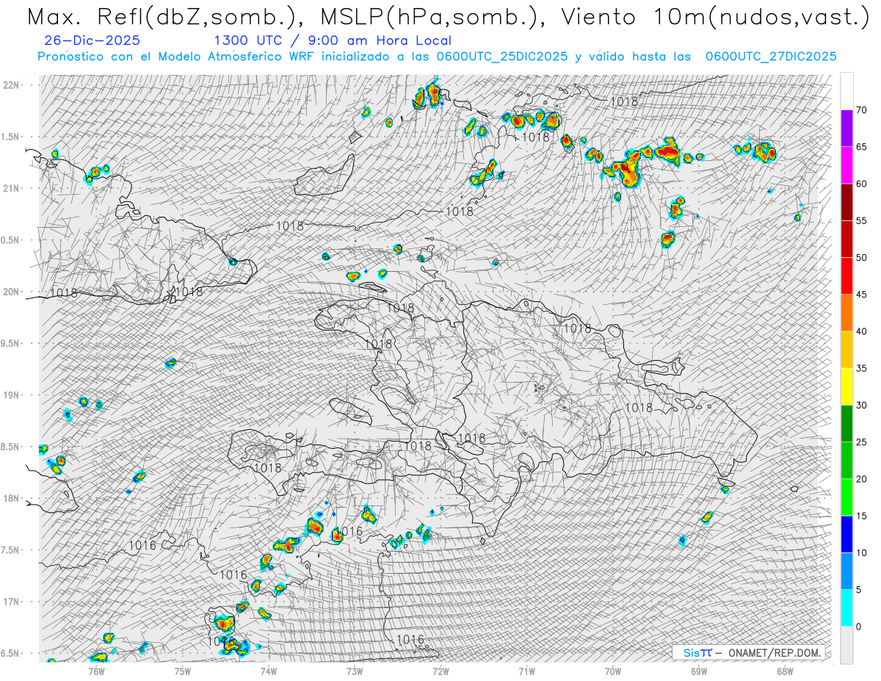Click the '74W' longitude axis label

[268, 670]
